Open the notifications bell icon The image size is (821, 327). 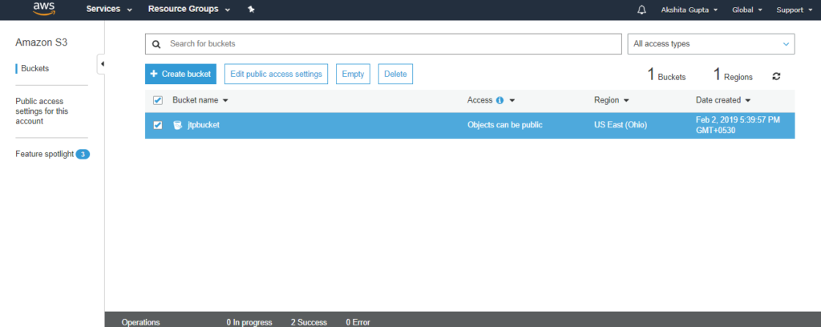(641, 10)
